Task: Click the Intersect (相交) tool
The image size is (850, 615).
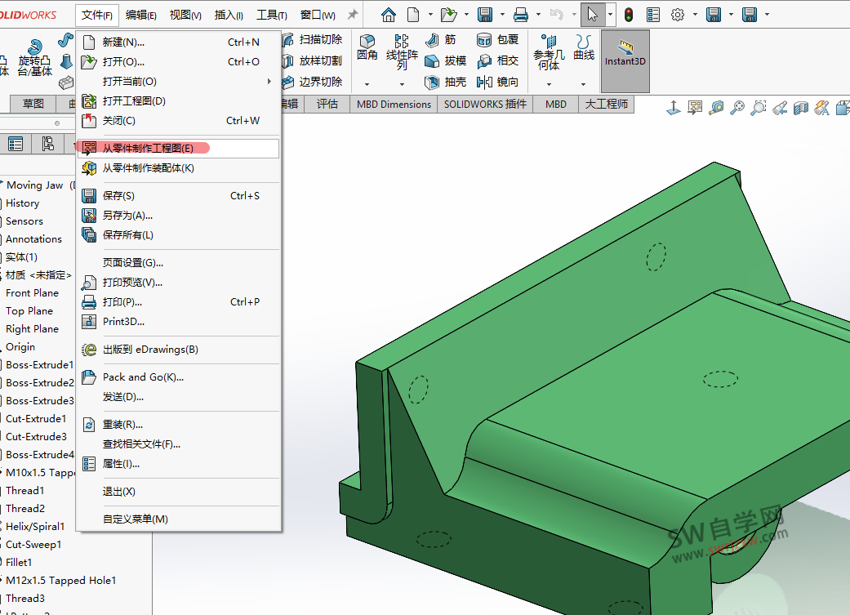Action: pyautogui.click(x=497, y=60)
